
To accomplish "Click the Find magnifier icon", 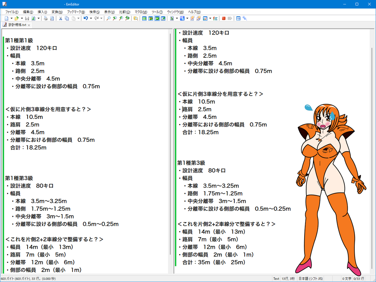I will (108, 19).
